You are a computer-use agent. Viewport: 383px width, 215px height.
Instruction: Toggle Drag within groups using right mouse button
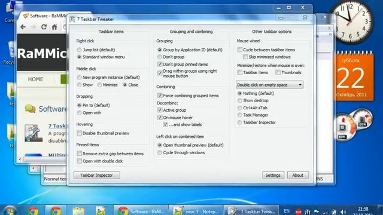(160, 73)
